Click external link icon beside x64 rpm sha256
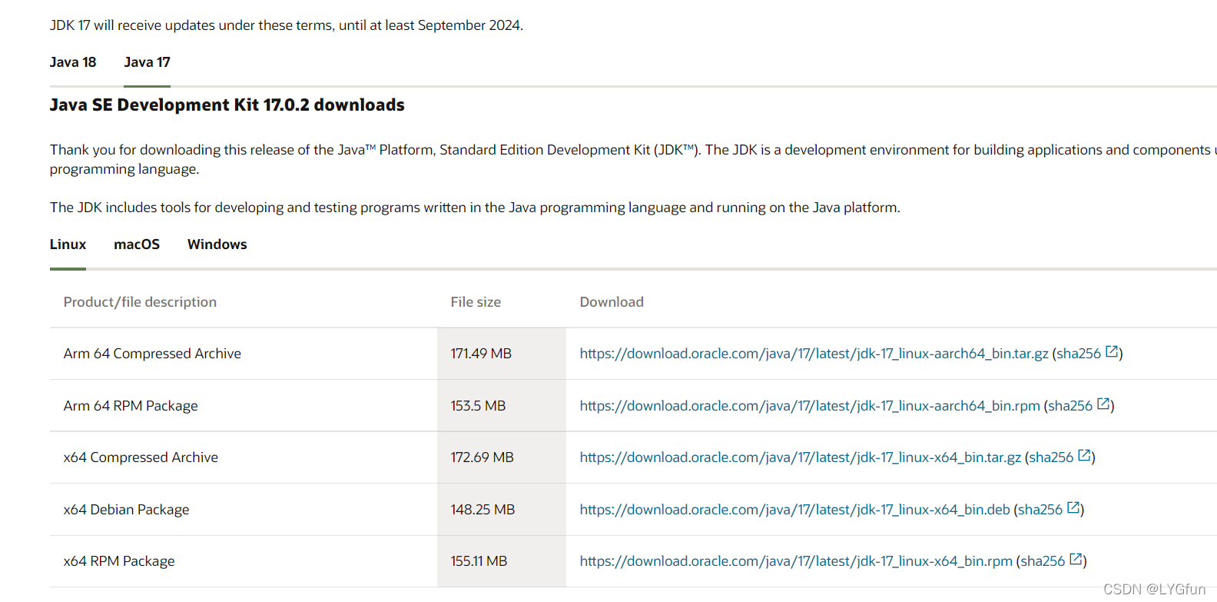The image size is (1217, 602). 1076,560
